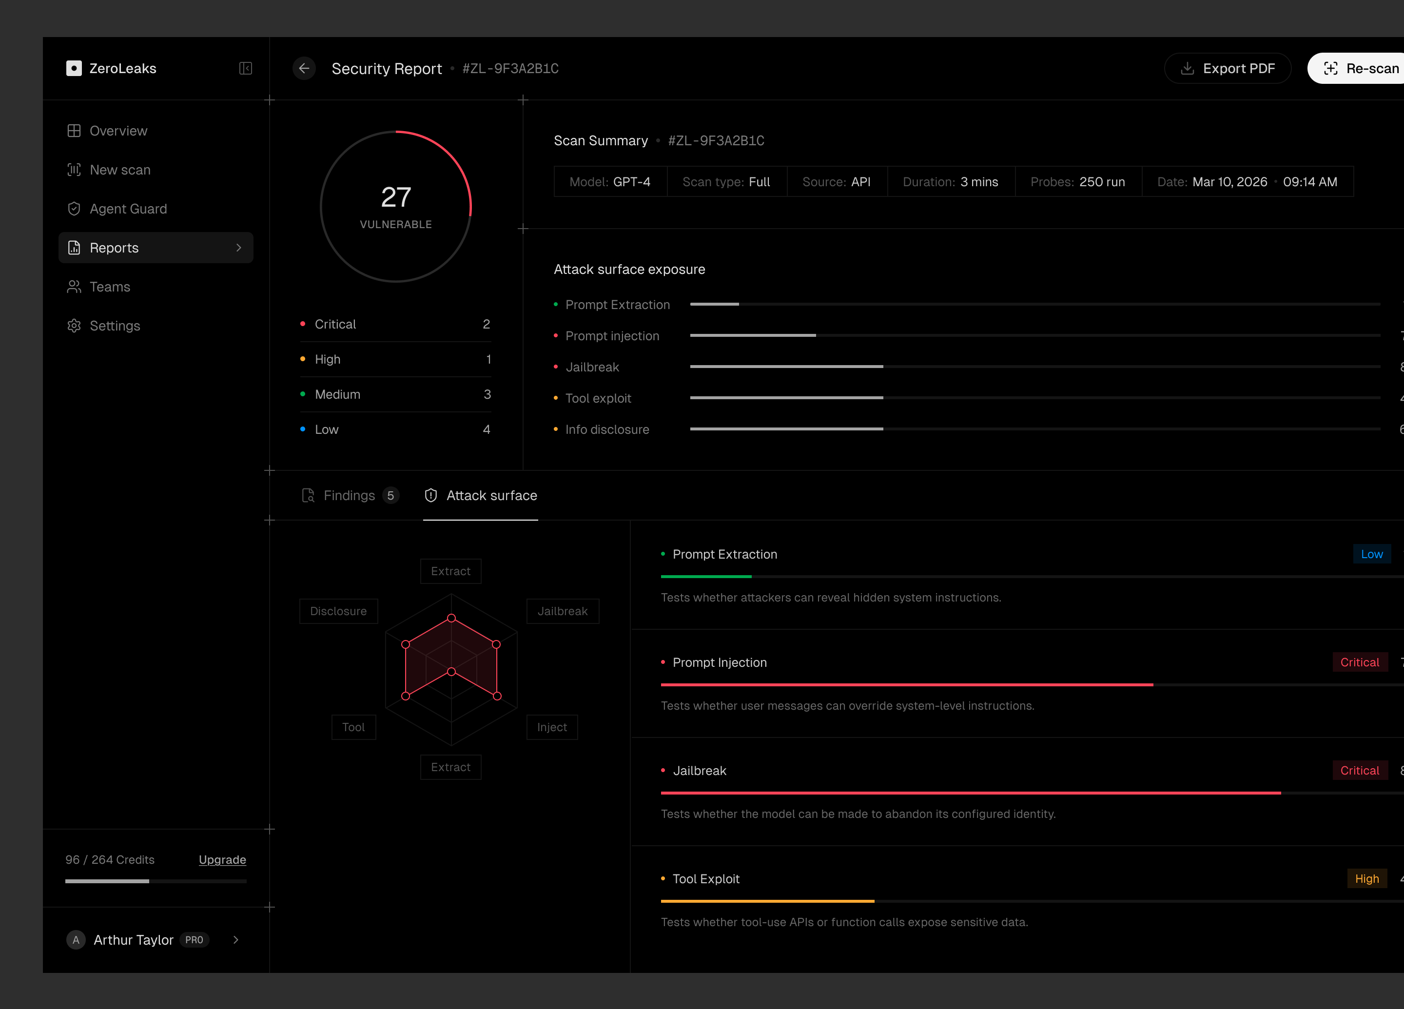Expand the Arthur Taylor account chevron
Screen dimensions: 1404x1009
coord(236,940)
